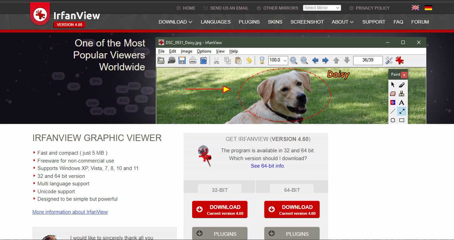Image resolution: width=454 pixels, height=240 pixels.
Task: Click the Print icon in IrfanView toolbar
Action: pyautogui.click(x=193, y=60)
